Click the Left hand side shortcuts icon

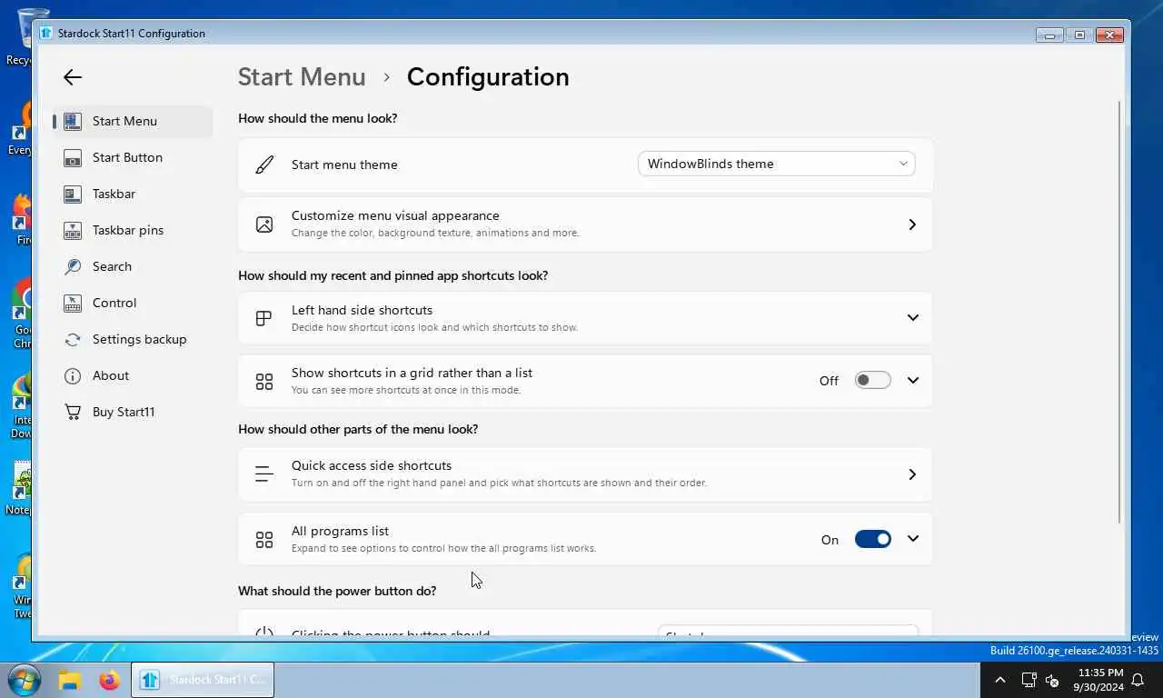click(264, 318)
